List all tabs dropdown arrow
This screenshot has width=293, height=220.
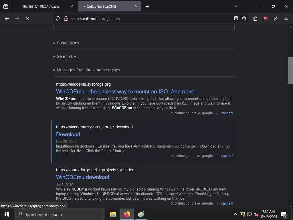point(236,6)
